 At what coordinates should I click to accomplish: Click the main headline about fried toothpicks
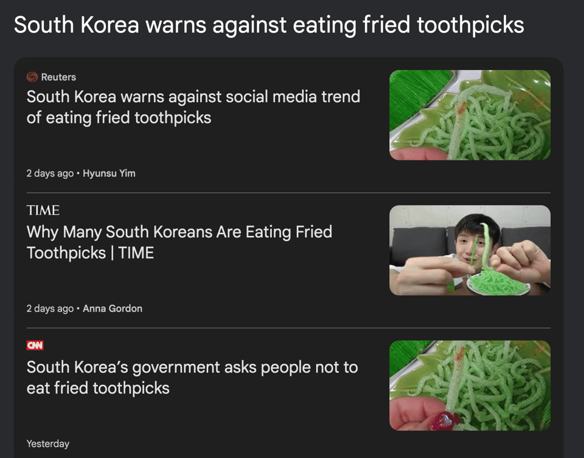[269, 25]
